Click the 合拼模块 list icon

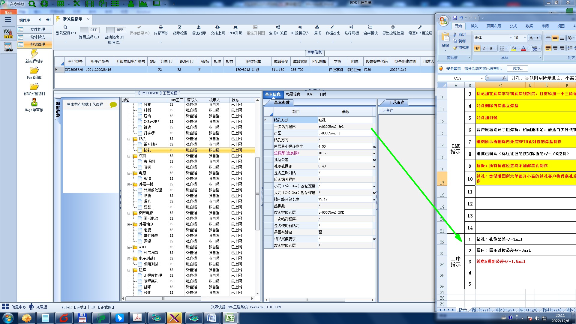click(370, 27)
